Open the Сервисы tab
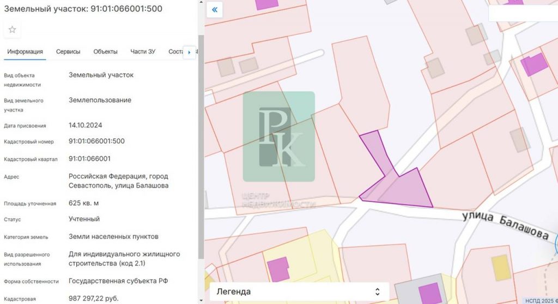Screen dimensions: 558x304 coord(68,52)
